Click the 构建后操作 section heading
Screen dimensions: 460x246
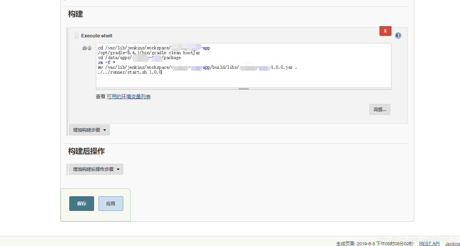[x=87, y=151]
